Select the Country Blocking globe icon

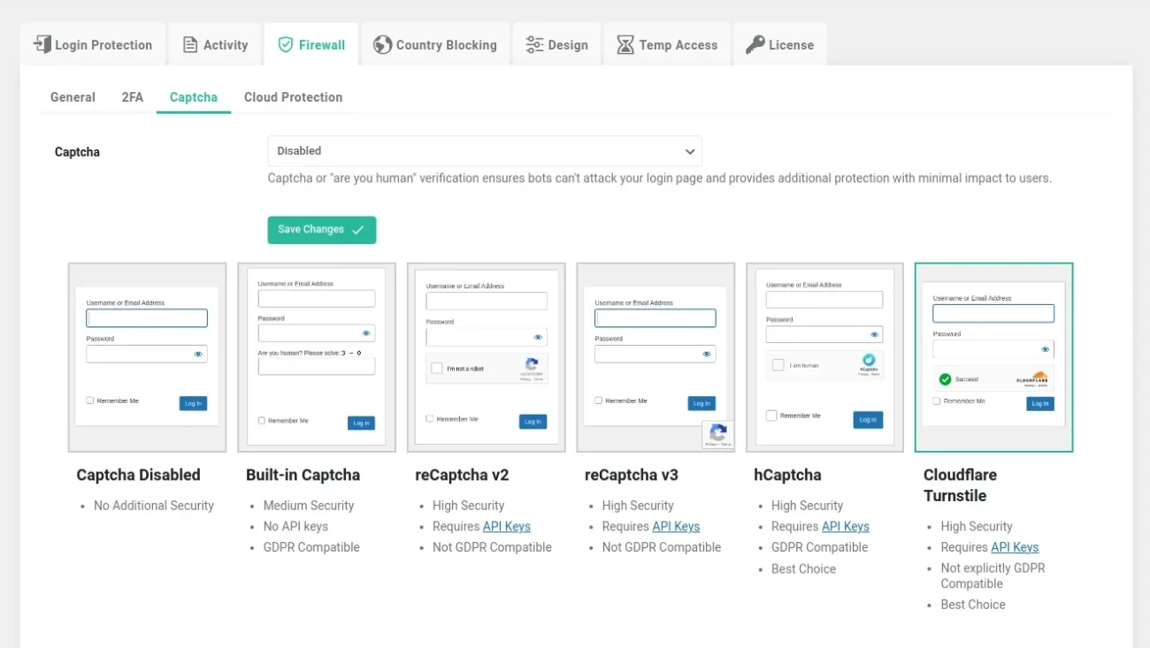pyautogui.click(x=382, y=43)
